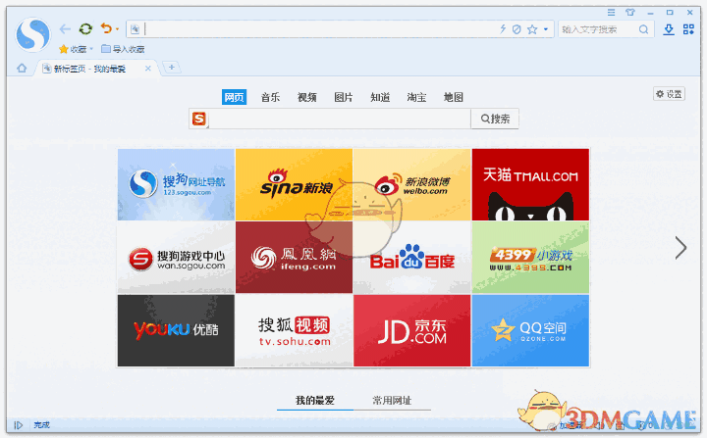Viewport: 707px width, 438px height.
Task: Click the magnifier icon in toolbar search box
Action: [643, 29]
